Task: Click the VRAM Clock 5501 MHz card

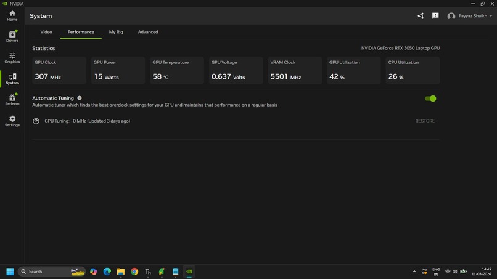Action: [295, 70]
